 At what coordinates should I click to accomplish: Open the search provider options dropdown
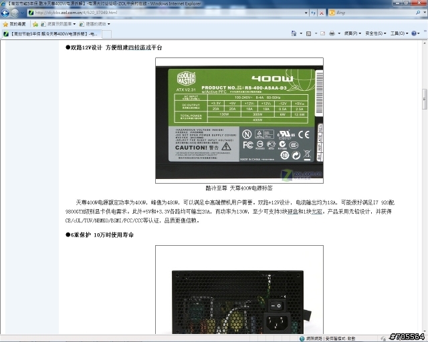point(425,13)
